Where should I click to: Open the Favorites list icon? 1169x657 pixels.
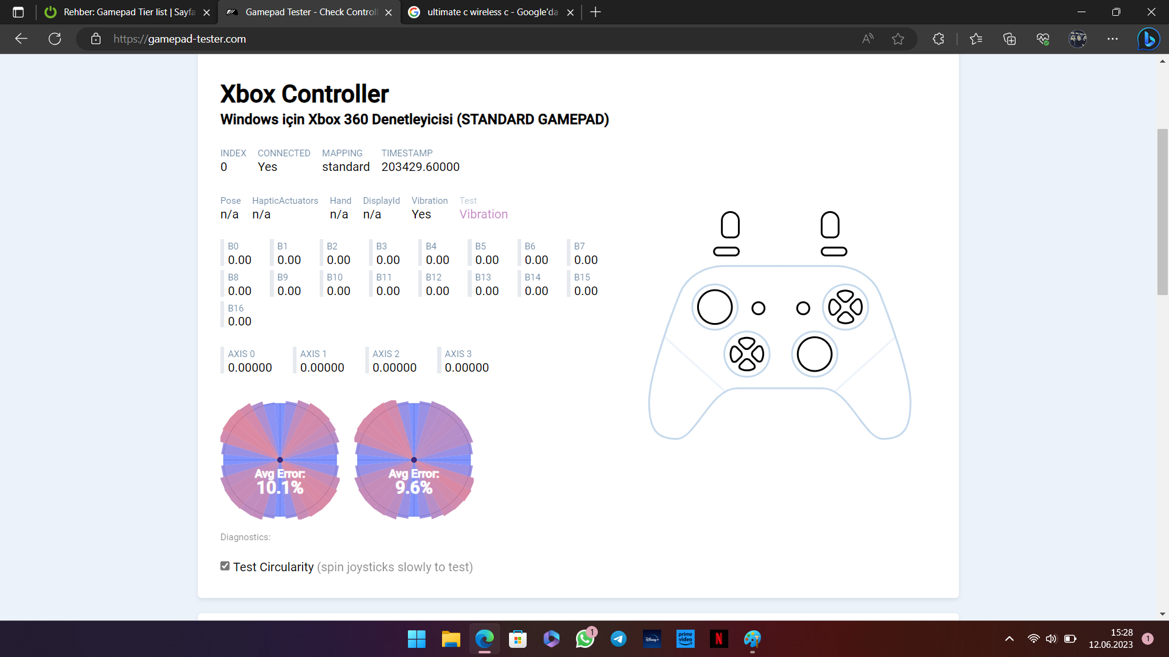pyautogui.click(x=976, y=39)
